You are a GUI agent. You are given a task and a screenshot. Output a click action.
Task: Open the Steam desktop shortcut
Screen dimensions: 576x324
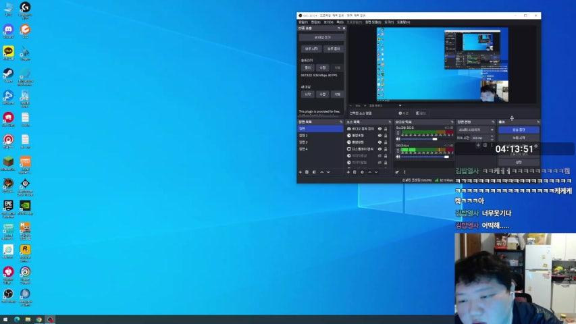8,74
